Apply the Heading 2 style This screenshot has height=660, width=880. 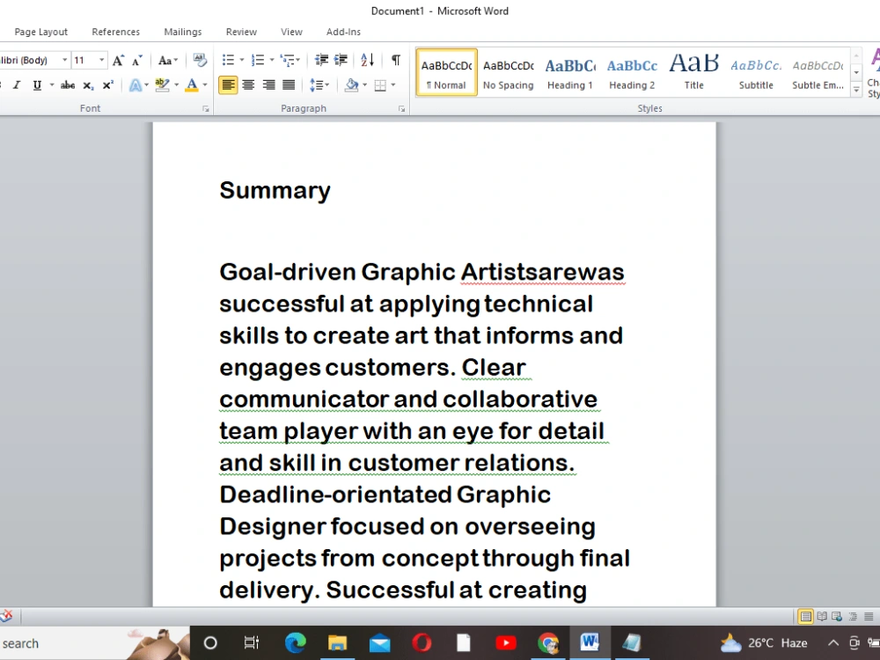point(632,72)
